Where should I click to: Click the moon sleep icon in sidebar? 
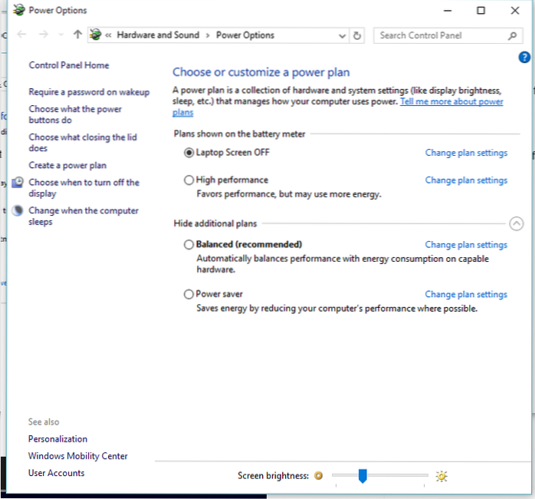[18, 210]
